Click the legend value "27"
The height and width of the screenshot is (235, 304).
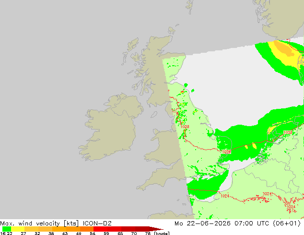[23, 234]
